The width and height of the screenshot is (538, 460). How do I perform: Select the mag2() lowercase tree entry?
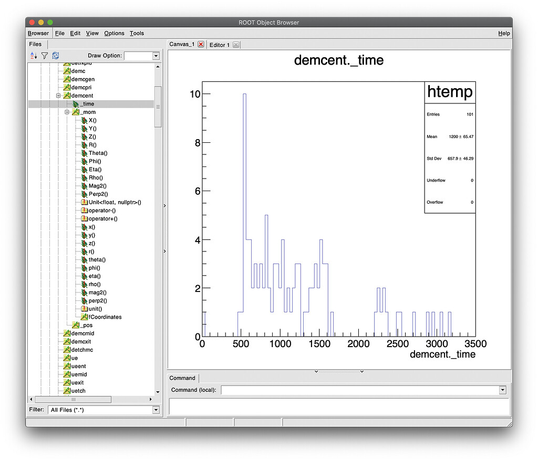click(x=97, y=292)
